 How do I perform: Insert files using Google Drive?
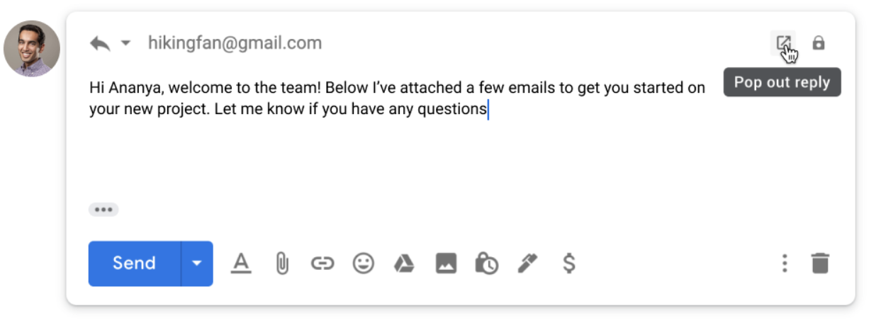[x=404, y=263]
